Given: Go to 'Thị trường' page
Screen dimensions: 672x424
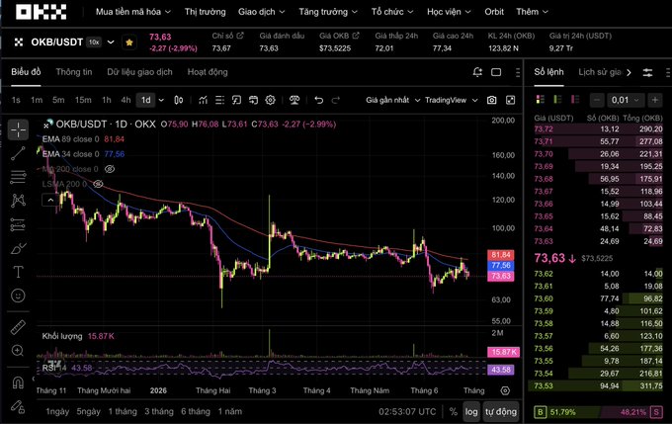Looking at the screenshot, I should [x=205, y=12].
